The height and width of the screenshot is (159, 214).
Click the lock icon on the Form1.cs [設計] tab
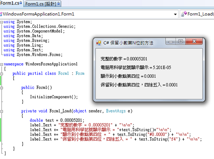[x=58, y=3]
